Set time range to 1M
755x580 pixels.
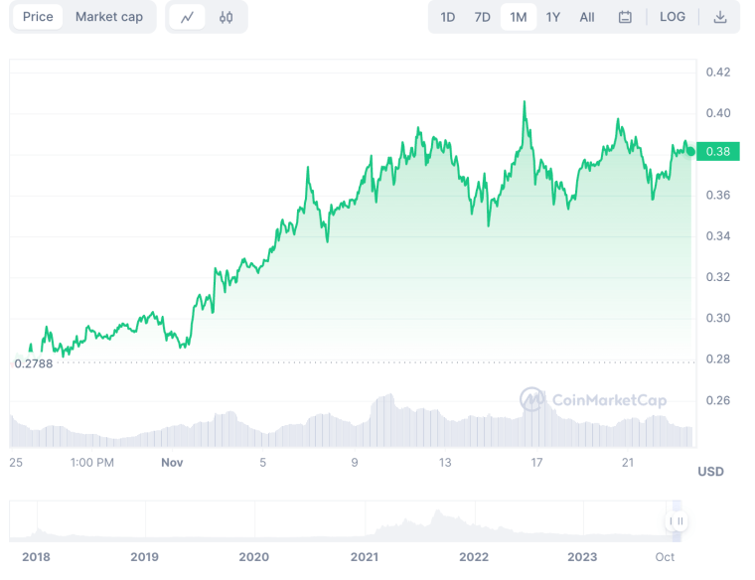(519, 17)
